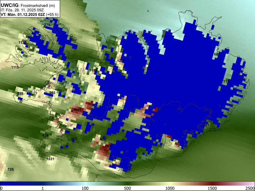Click the 1641 value on the dark red area

pyautogui.click(x=77, y=110)
